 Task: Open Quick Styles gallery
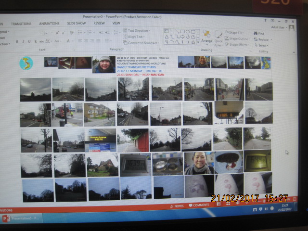[x=218, y=38]
